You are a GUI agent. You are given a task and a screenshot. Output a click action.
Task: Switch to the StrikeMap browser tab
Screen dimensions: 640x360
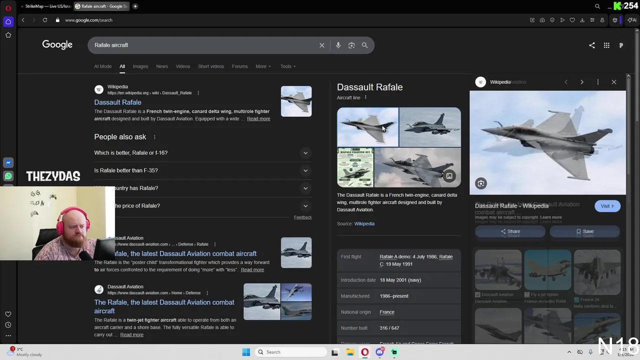46,6
